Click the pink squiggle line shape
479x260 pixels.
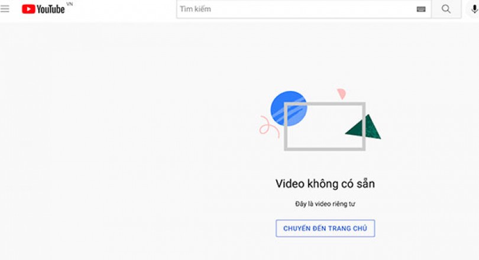268,126
